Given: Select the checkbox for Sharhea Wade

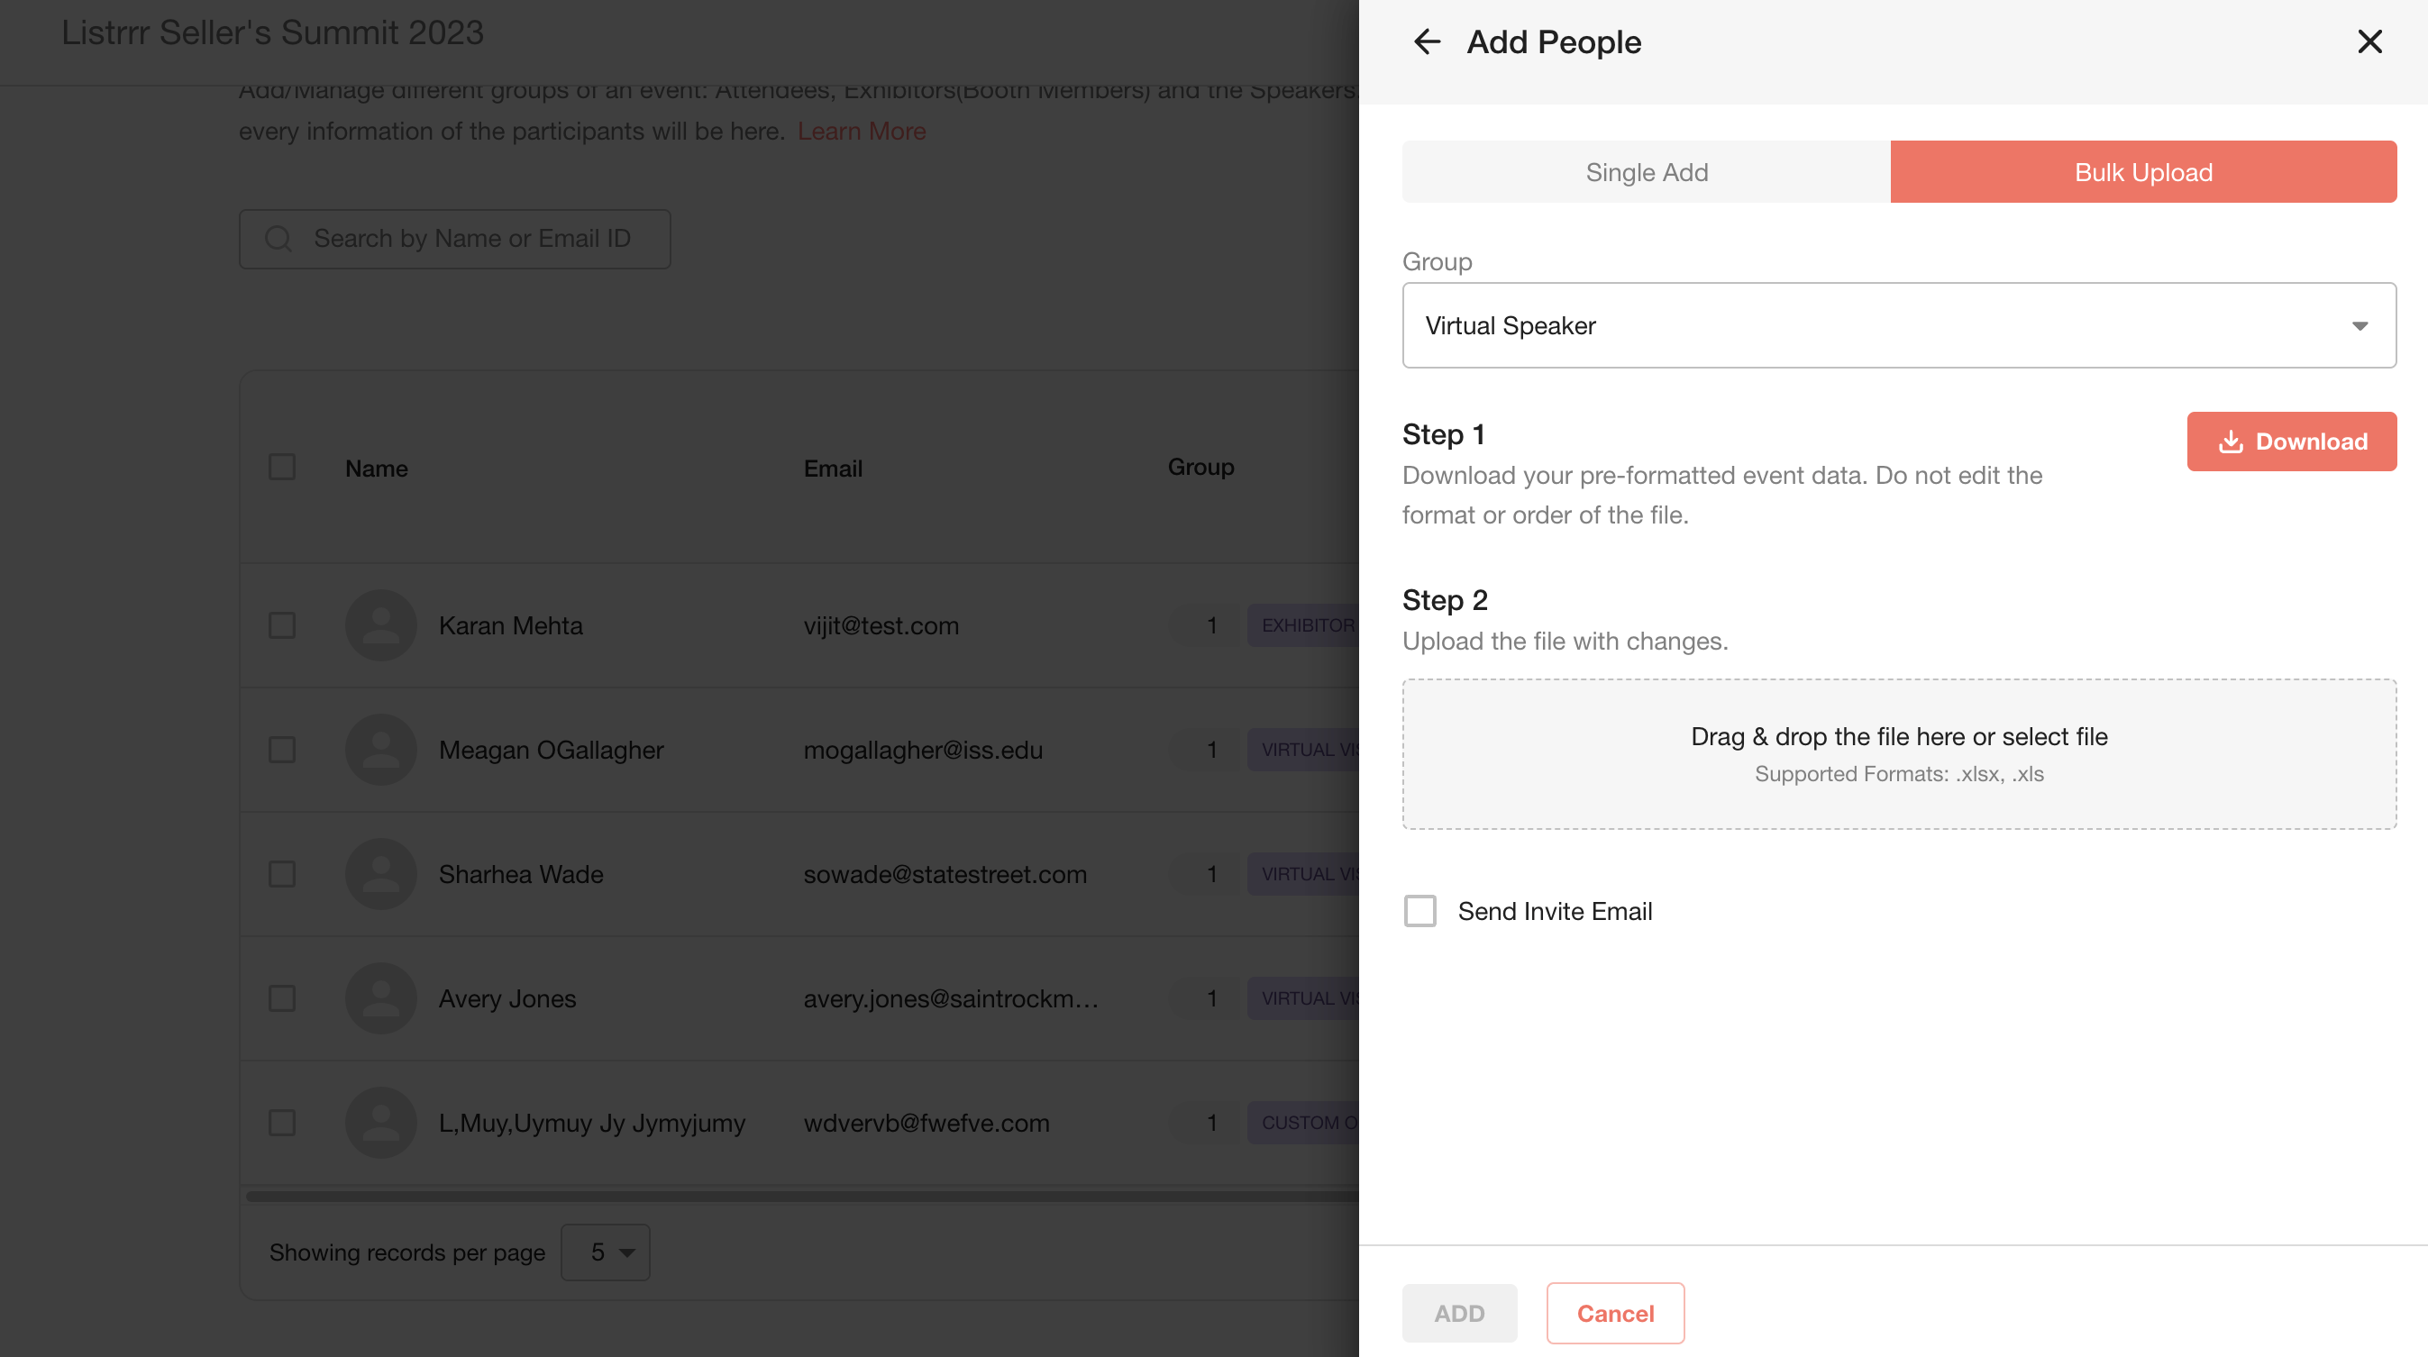Looking at the screenshot, I should (x=282, y=873).
